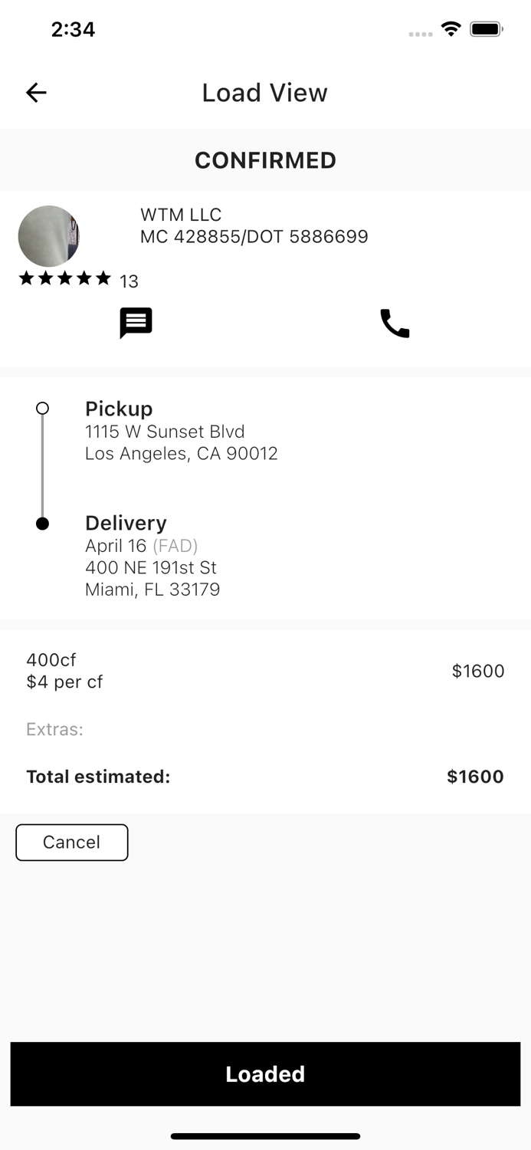The width and height of the screenshot is (531, 1150).
Task: Select the Load View title header
Action: [x=265, y=92]
